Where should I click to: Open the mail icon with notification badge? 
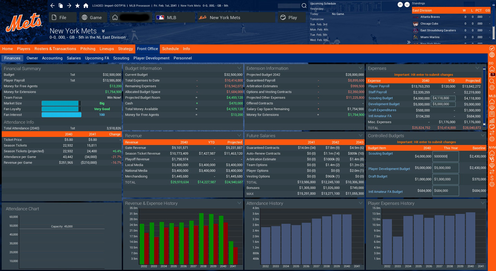492,75
